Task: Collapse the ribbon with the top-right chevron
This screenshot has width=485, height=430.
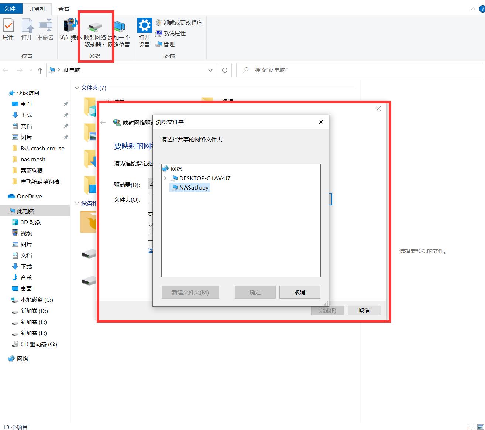Action: pyautogui.click(x=473, y=9)
